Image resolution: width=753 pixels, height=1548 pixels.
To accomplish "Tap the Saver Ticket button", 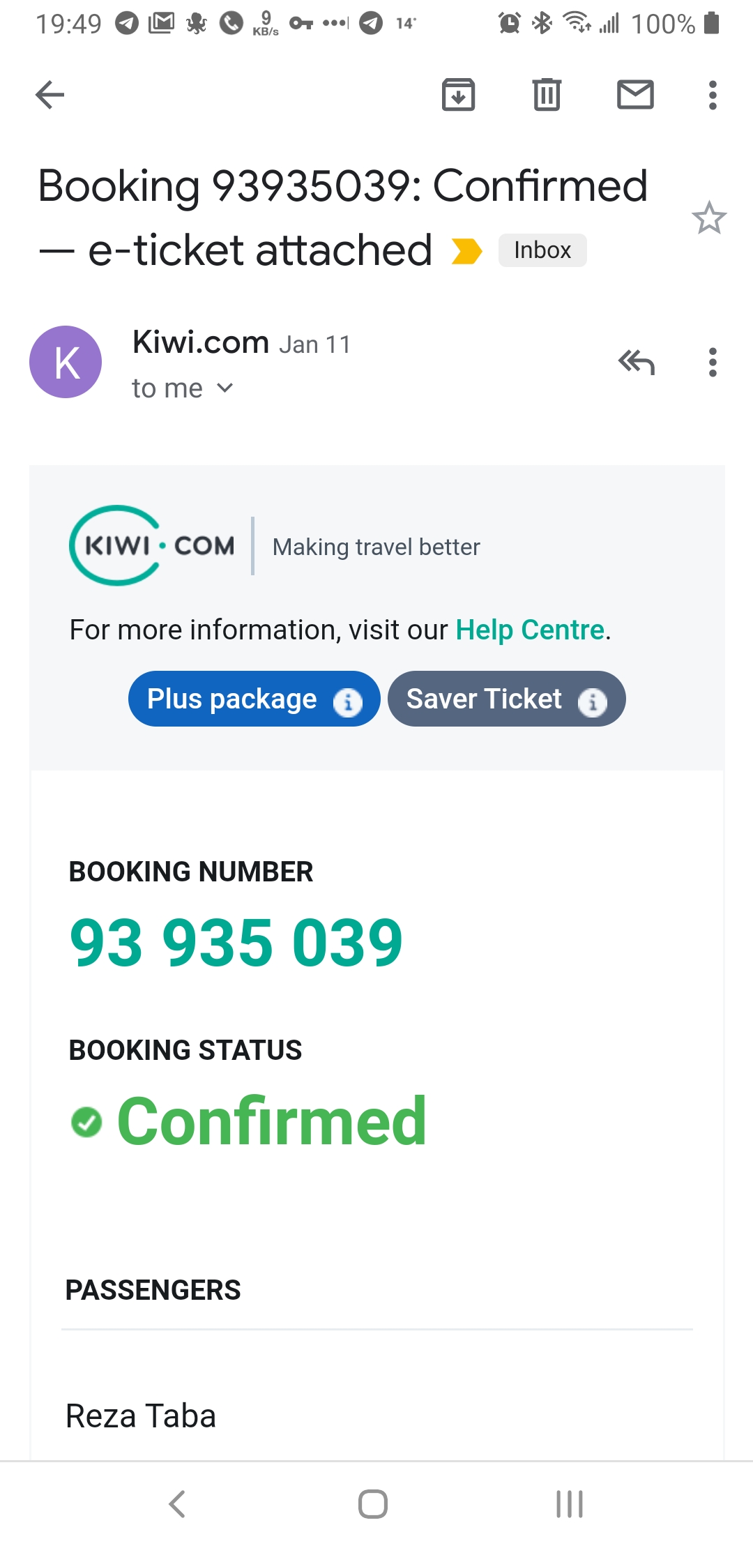I will click(485, 699).
